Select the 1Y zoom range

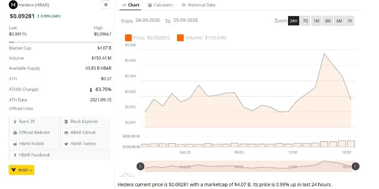coord(350,21)
